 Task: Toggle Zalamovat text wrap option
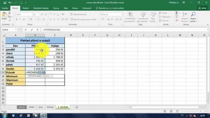(78, 14)
